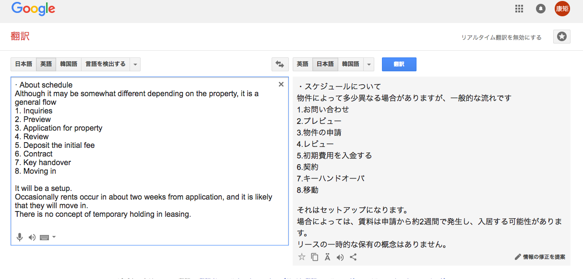Go to Google home via logo
Image resolution: width=583 pixels, height=279 pixels.
tap(33, 9)
